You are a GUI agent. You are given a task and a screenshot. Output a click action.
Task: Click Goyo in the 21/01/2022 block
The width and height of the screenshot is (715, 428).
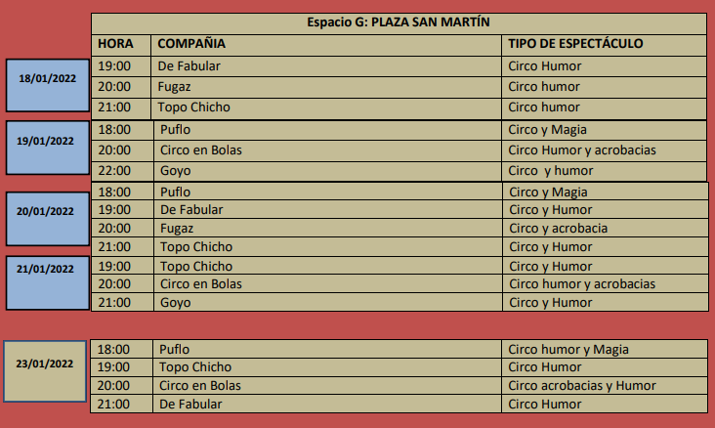(x=175, y=303)
